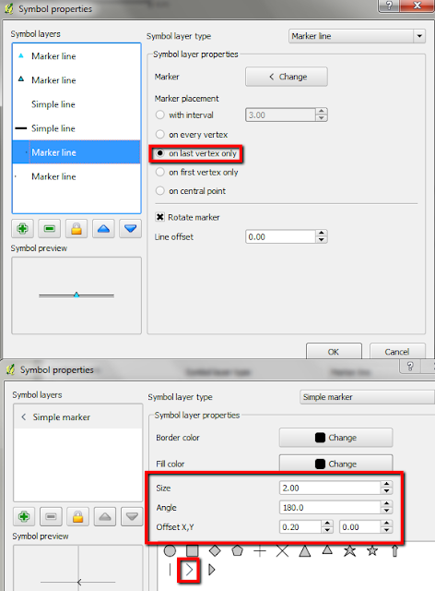This screenshot has height=591, width=435.
Task: Click the Offset X field showing 0.20
Action: [x=300, y=527]
